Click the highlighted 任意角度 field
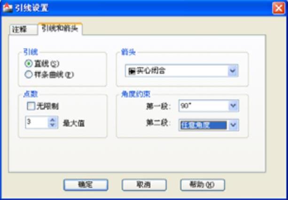Image resolution: width=288 pixels, height=200 pixels. tap(203, 125)
